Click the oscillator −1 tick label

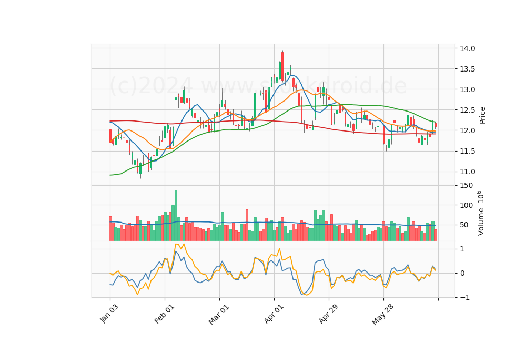pyautogui.click(x=464, y=297)
